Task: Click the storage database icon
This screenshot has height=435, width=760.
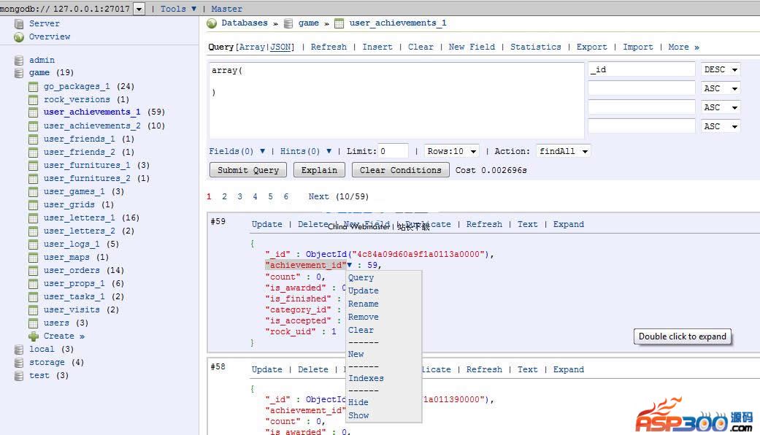Action: pyautogui.click(x=19, y=362)
